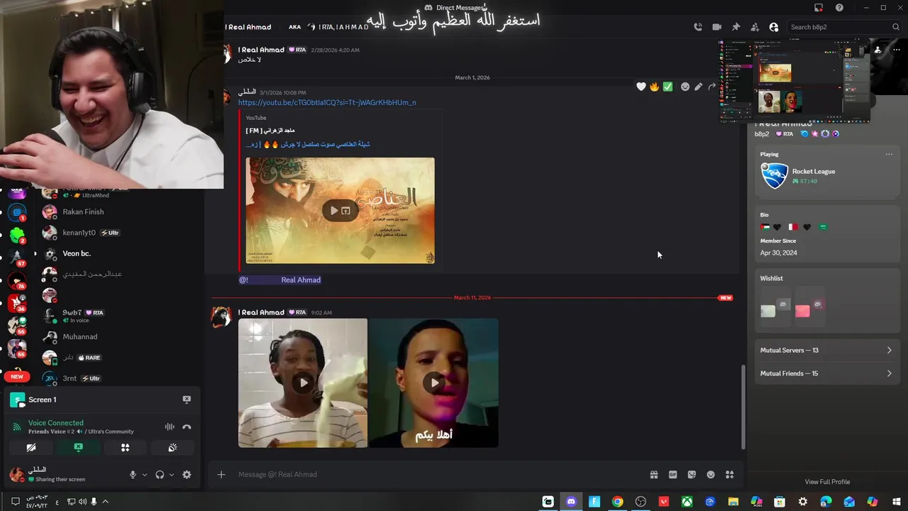Viewport: 908px width, 511px height.
Task: Expand Mutual Servers — 13
Action: (x=826, y=350)
